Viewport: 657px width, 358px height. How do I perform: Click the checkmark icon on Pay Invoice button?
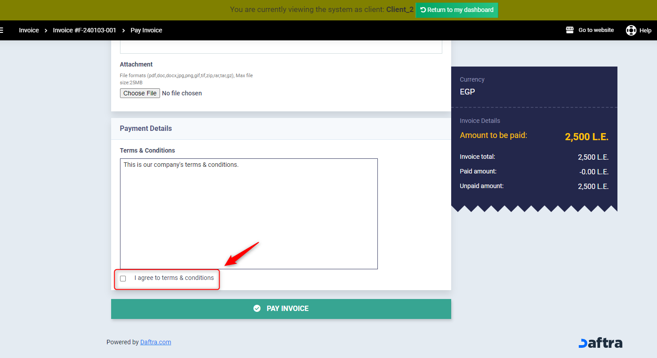257,308
